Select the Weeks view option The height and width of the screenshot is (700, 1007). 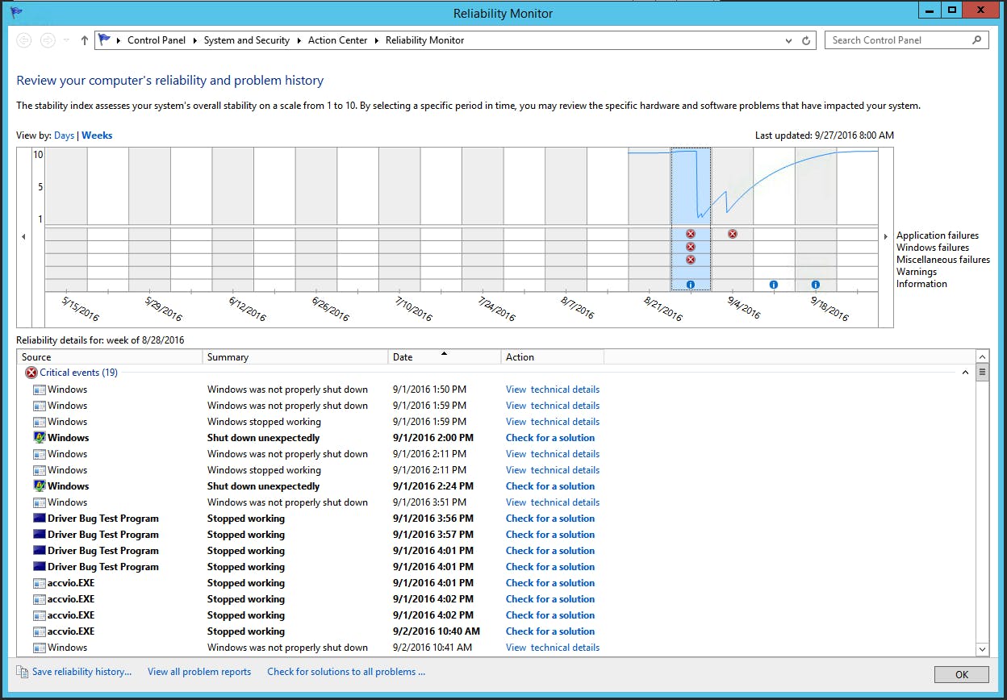pos(97,135)
